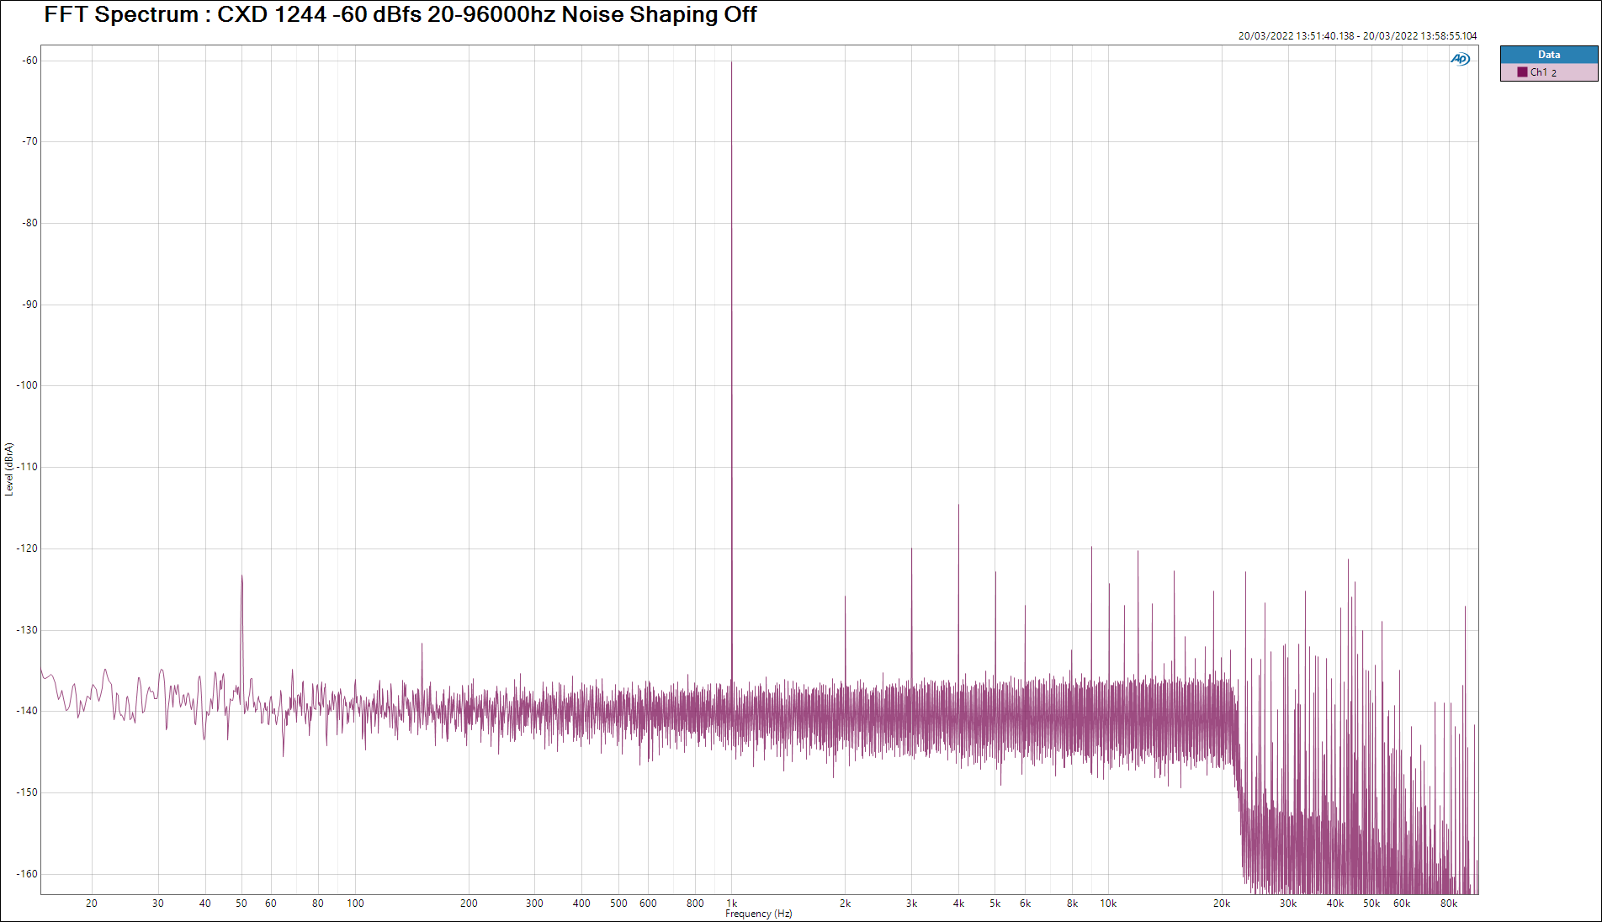Click the 1k tick label on frequency axis
The width and height of the screenshot is (1602, 922).
731,903
